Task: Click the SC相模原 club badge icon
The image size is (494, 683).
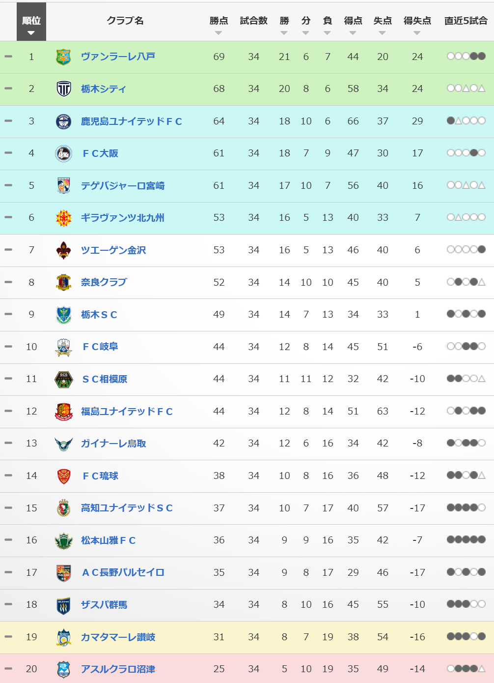Action: click(63, 379)
